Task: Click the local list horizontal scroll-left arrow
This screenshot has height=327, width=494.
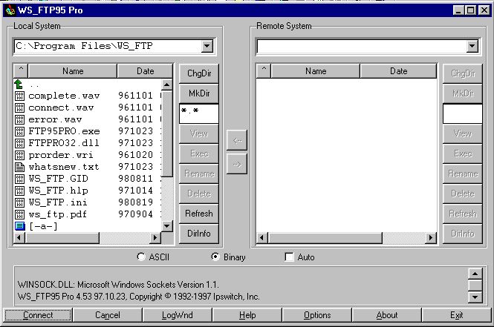Action: point(19,238)
